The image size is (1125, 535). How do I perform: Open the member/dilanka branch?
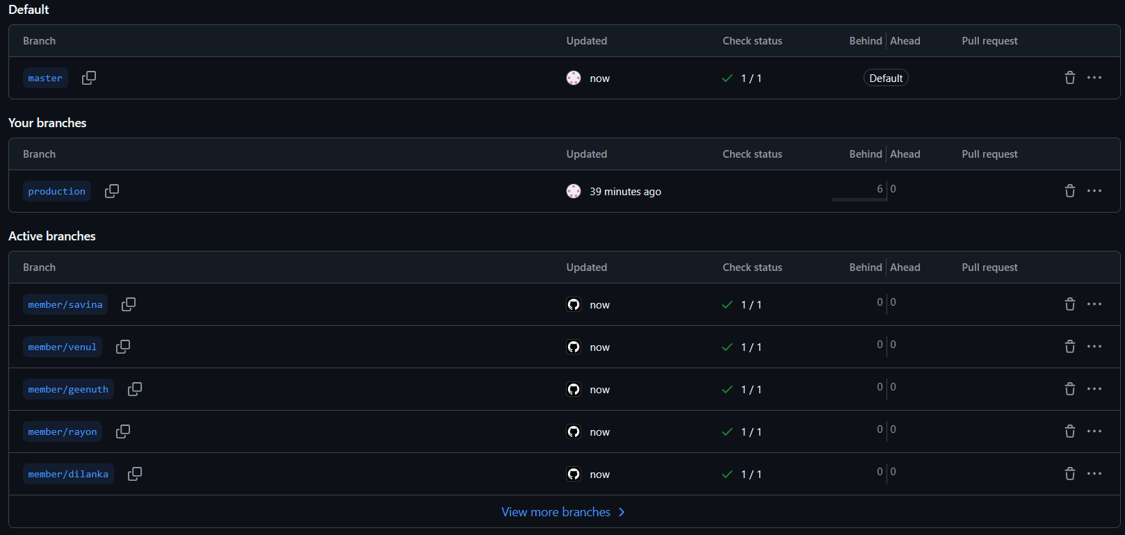point(68,474)
